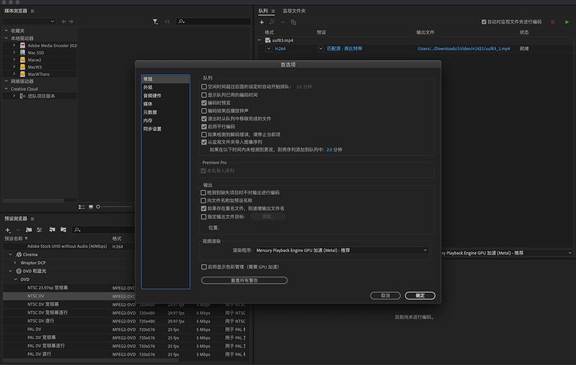The image size is (576, 365).
Task: Uncheck 从监视文件夹导入图像序列 checkbox
Action: (204, 143)
